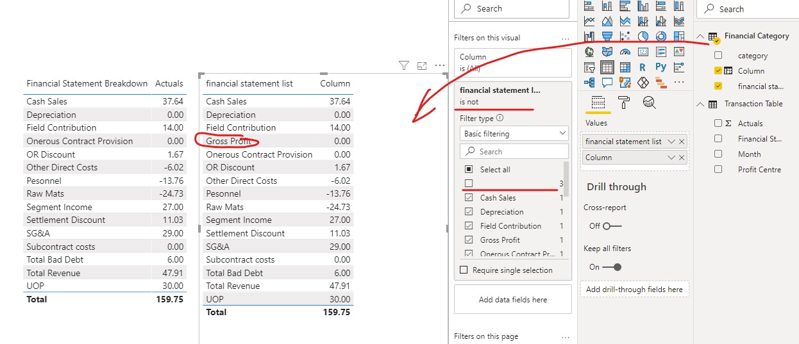Expand the Column is (All) filter card

512,63
